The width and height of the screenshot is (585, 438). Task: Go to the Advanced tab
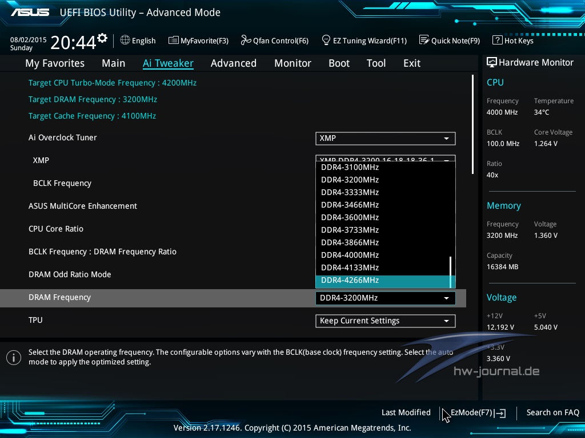tap(234, 63)
